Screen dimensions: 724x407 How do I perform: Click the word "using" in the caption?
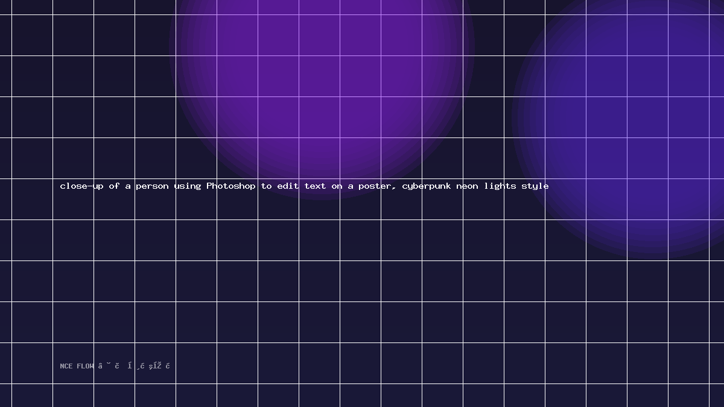188,186
